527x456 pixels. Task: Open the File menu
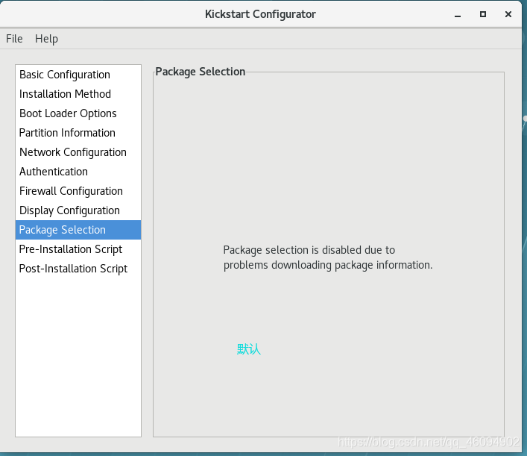click(x=14, y=39)
